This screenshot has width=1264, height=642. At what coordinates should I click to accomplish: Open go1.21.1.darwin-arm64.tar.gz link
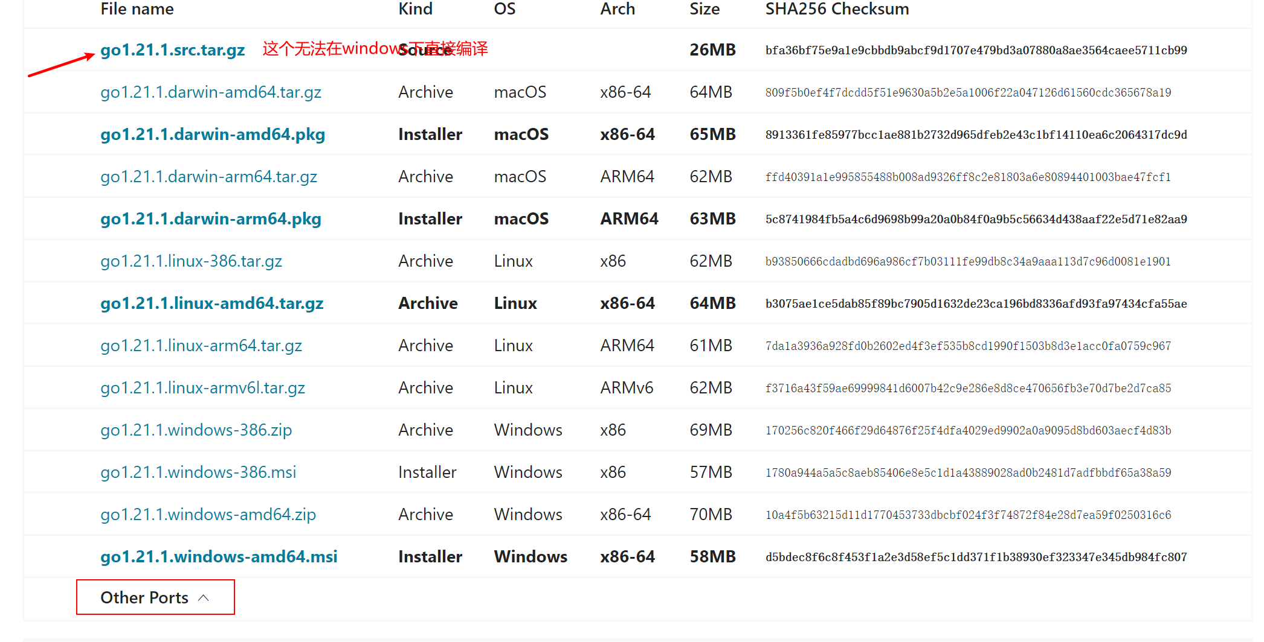tap(208, 177)
